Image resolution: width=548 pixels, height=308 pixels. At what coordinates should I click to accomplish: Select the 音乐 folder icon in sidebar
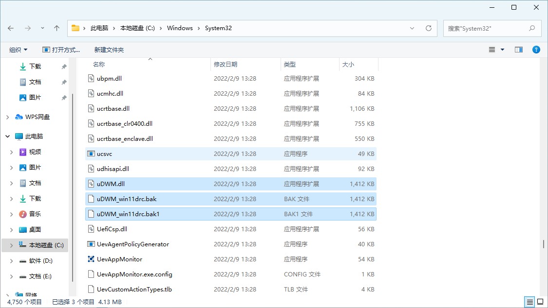pos(23,214)
